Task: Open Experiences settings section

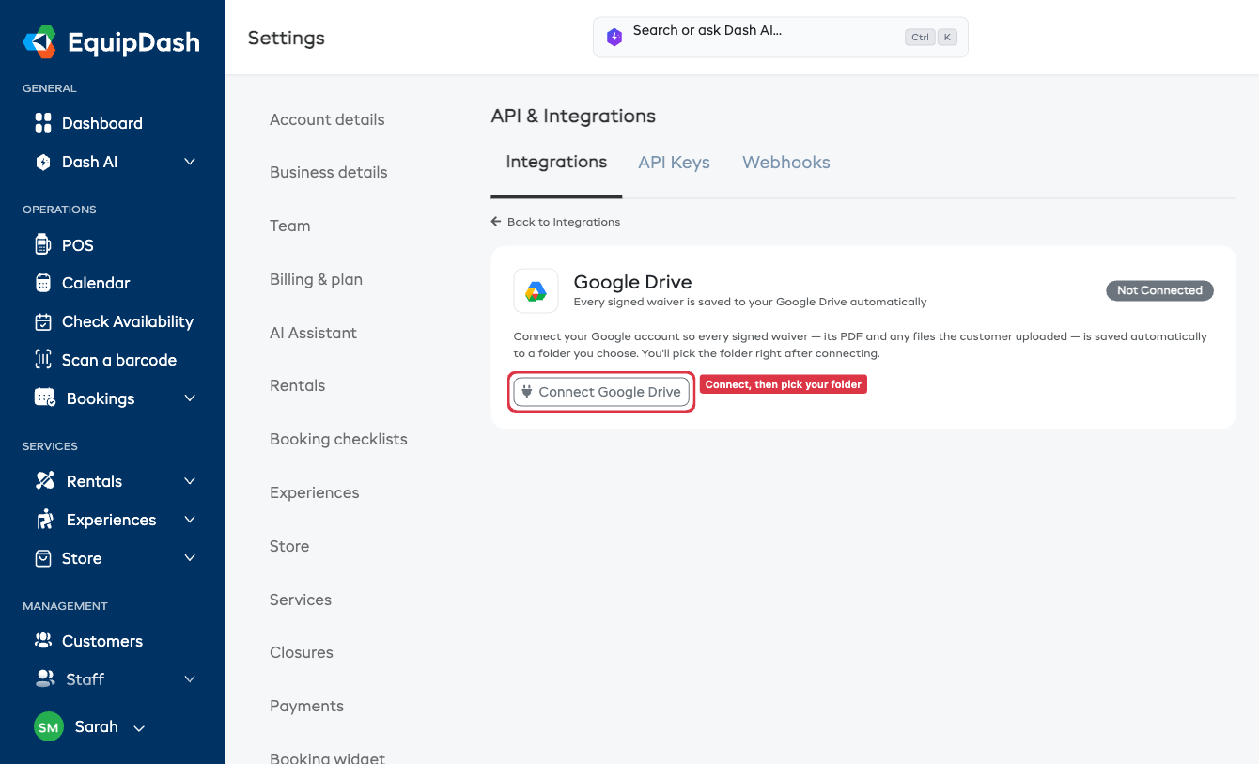Action: pyautogui.click(x=314, y=492)
